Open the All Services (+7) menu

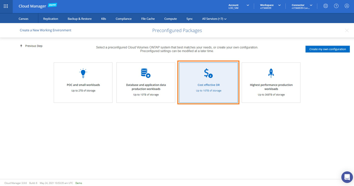(214, 19)
